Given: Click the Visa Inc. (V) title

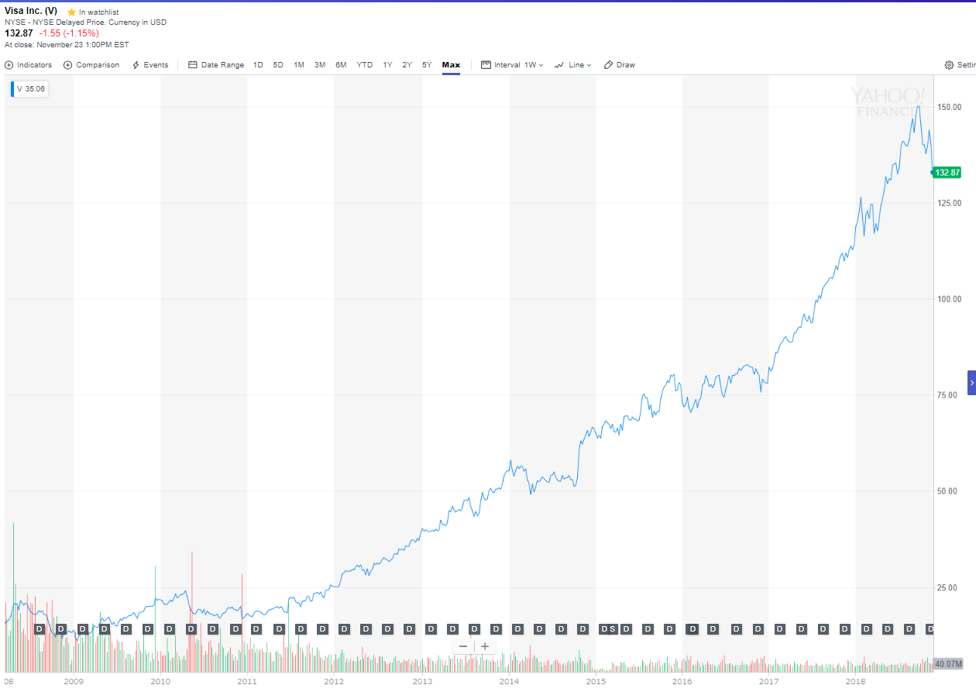Looking at the screenshot, I should pyautogui.click(x=31, y=12).
